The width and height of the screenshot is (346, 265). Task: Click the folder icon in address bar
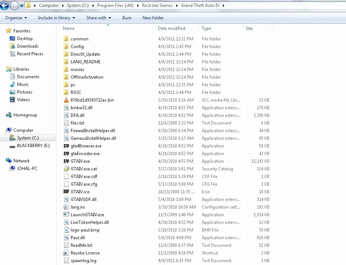tap(28, 5)
